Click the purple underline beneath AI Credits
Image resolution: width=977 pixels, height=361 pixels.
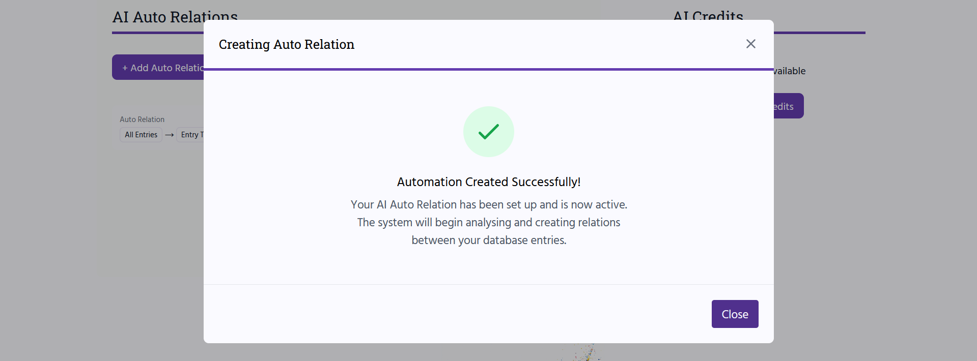coord(820,33)
